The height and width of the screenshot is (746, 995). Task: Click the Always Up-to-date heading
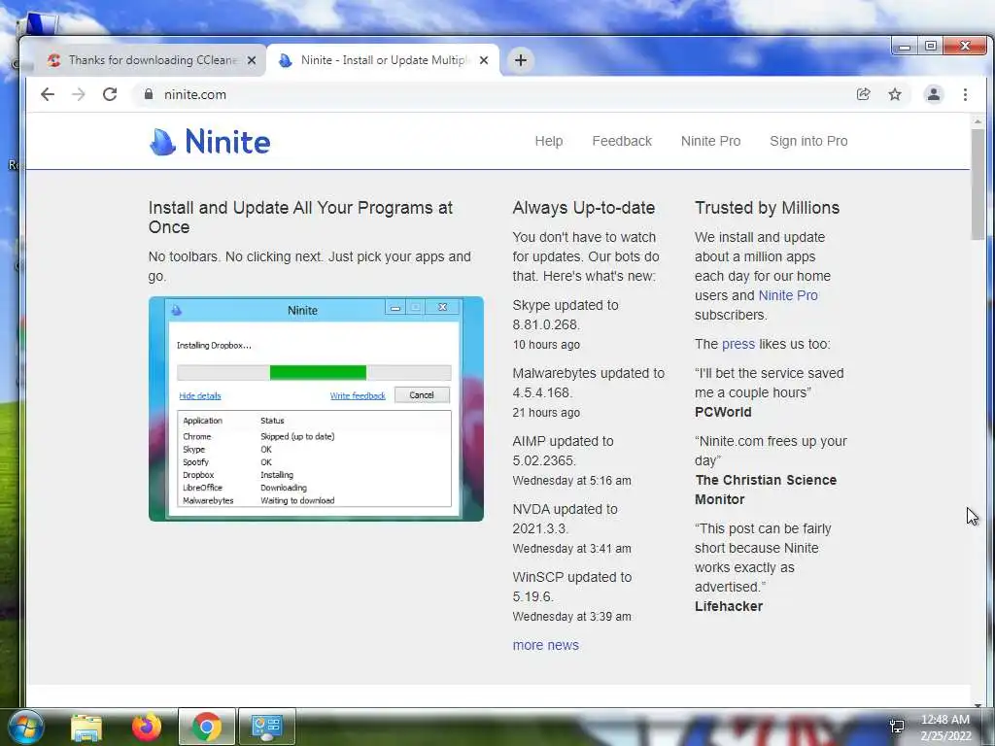[x=583, y=208]
